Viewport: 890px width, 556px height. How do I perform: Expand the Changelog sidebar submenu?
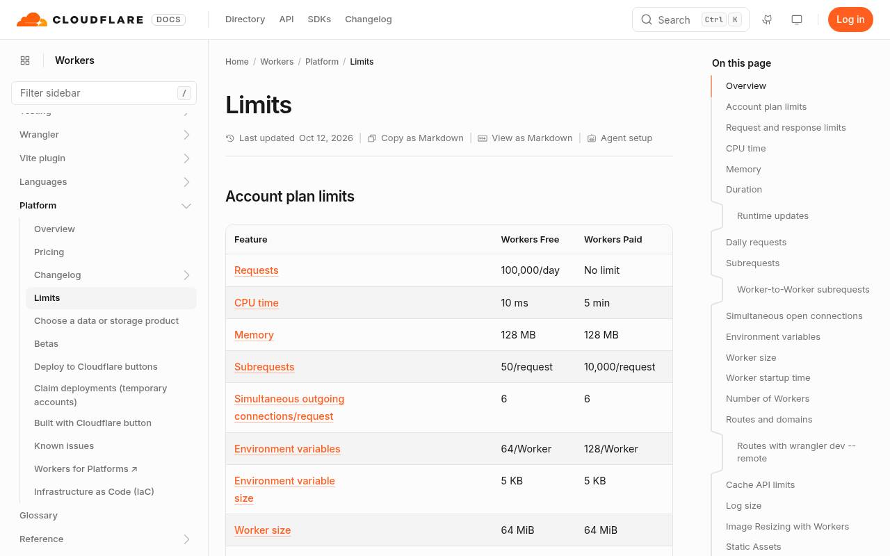[x=186, y=275]
